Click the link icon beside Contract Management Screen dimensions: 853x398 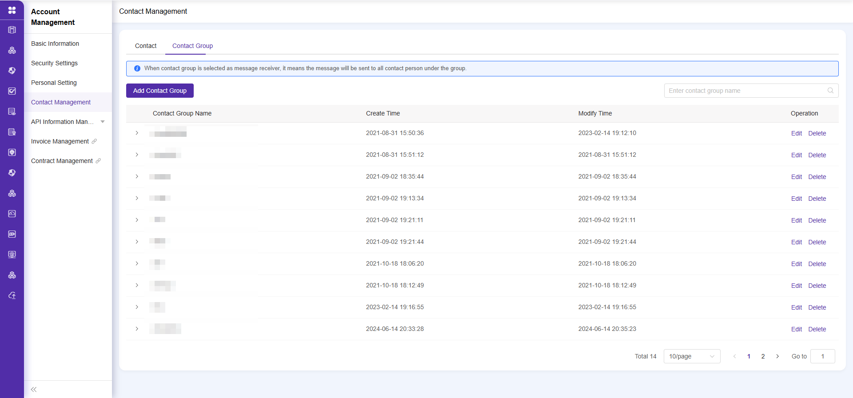point(98,161)
